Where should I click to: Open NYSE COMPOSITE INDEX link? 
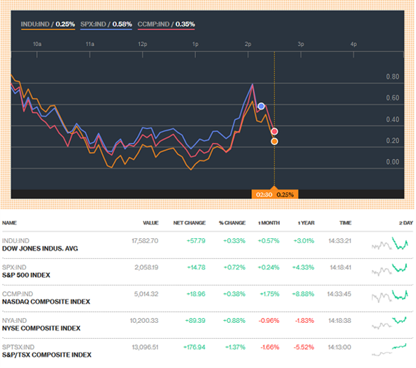click(x=41, y=328)
